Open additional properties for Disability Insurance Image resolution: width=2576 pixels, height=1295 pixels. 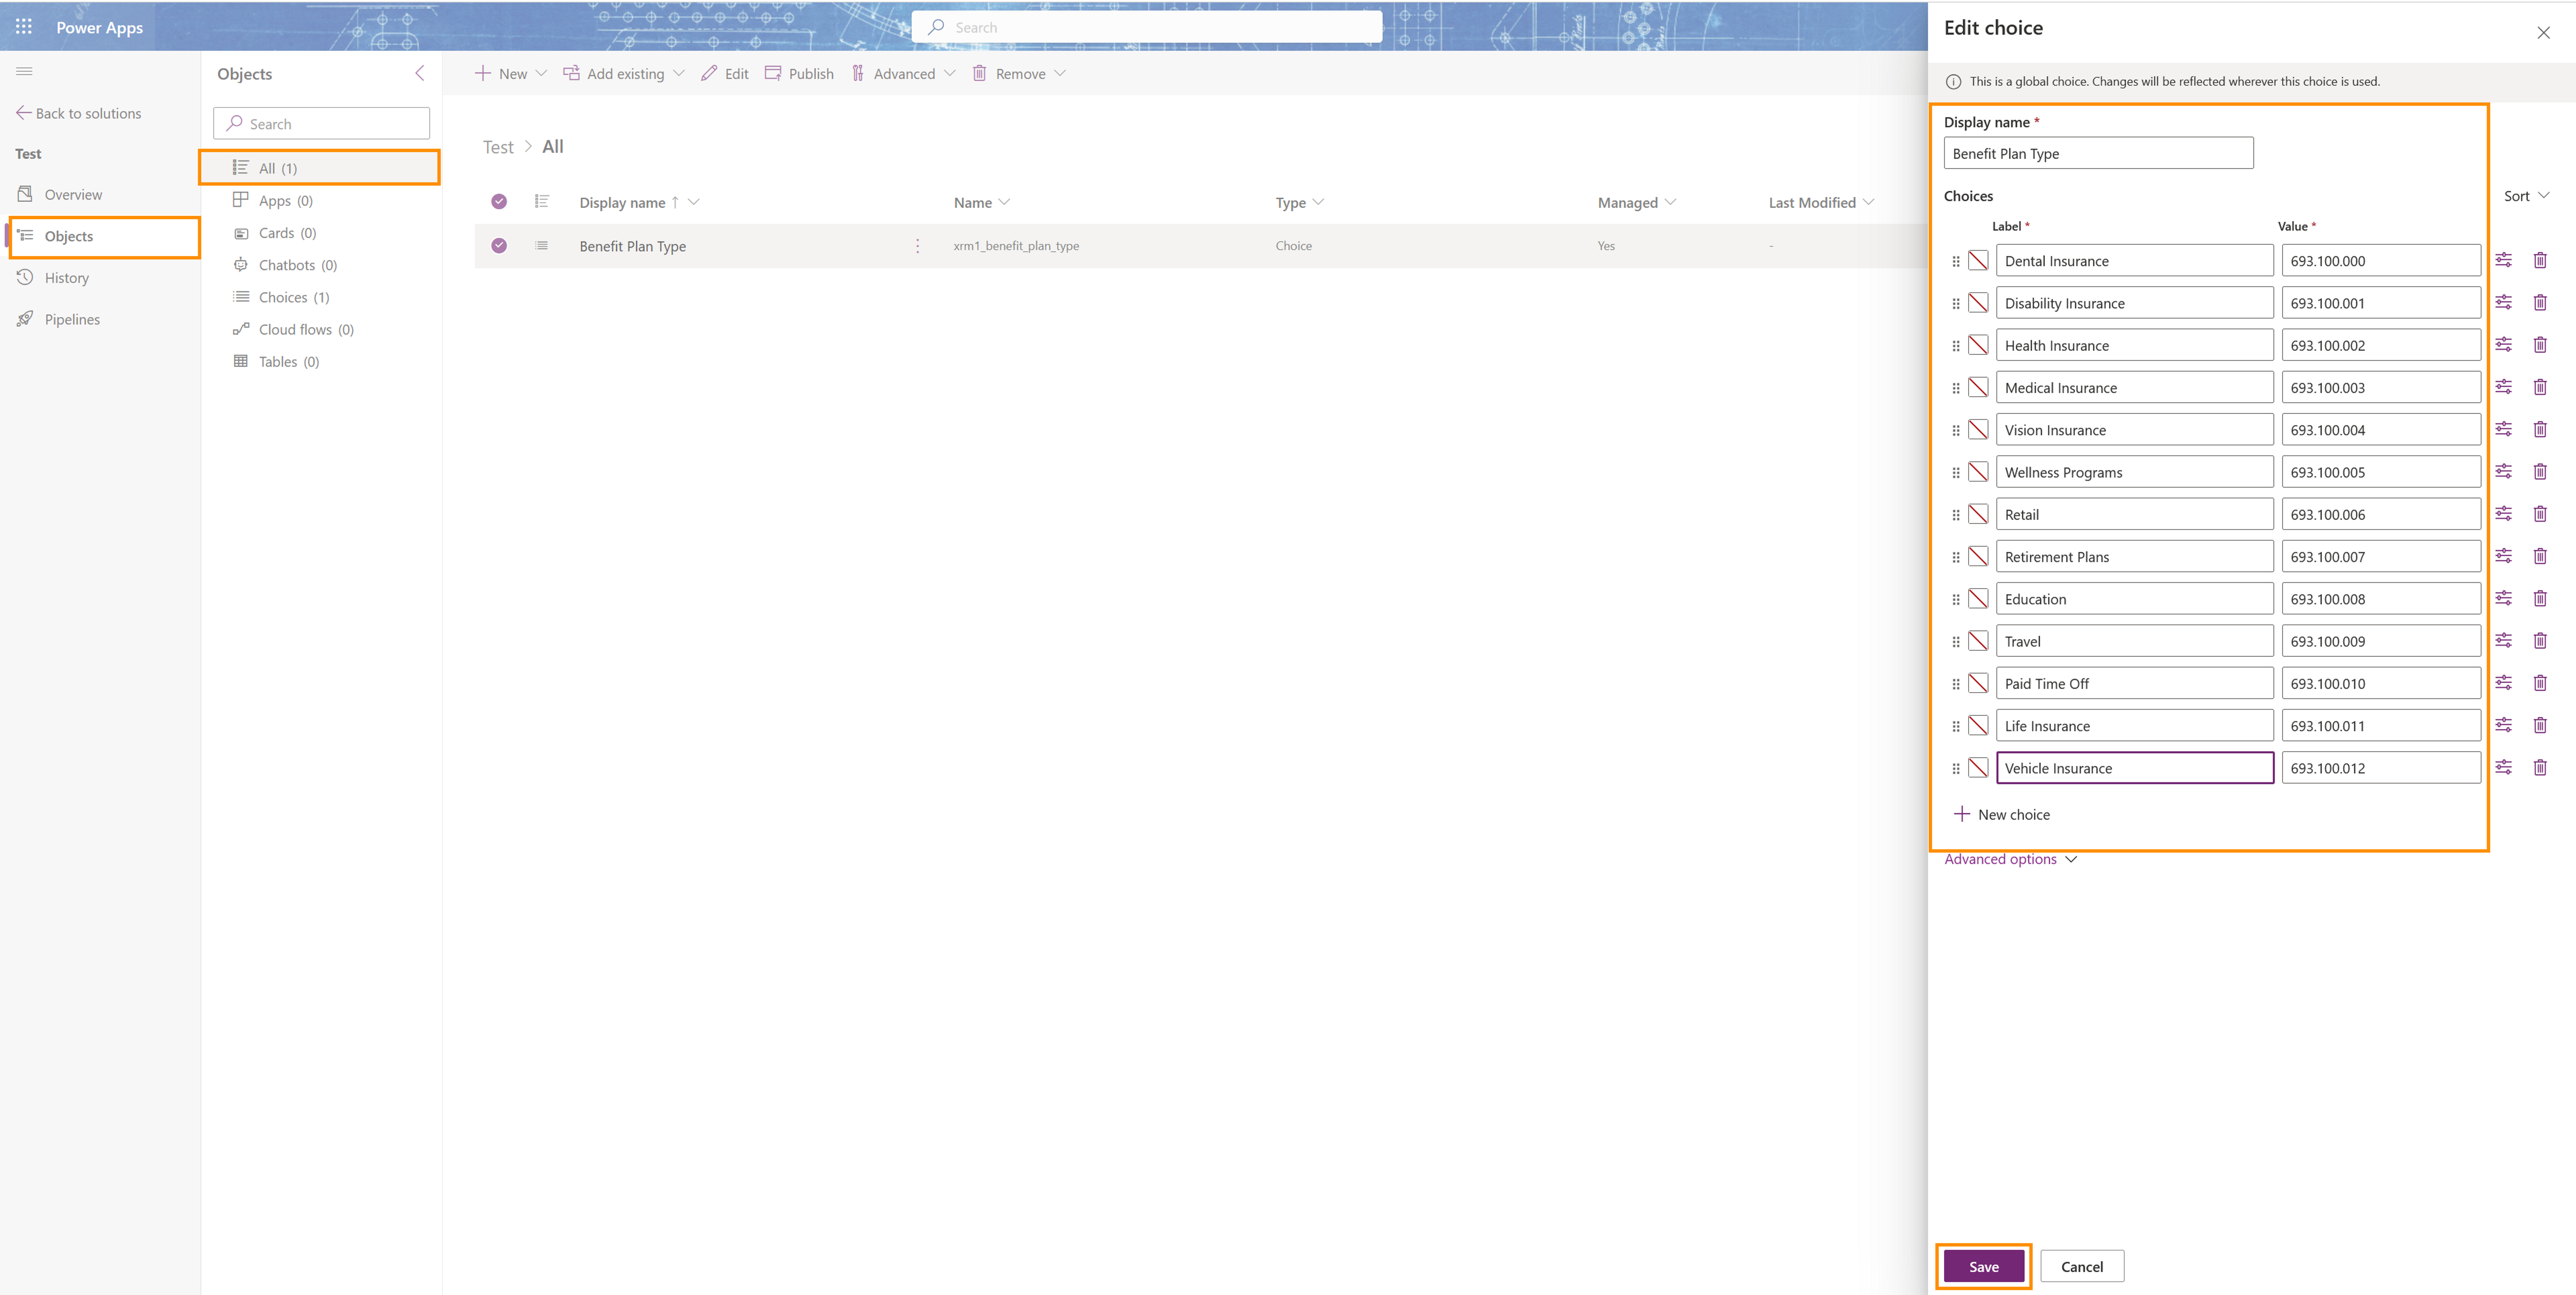coord(2503,302)
